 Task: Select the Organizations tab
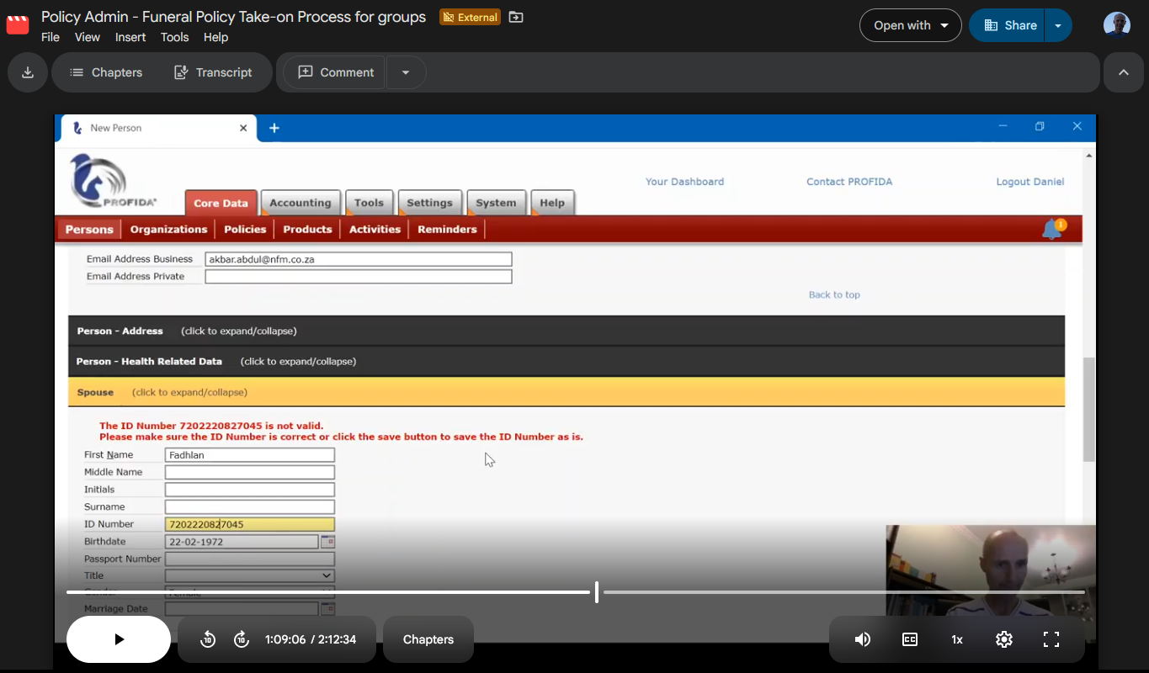168,229
